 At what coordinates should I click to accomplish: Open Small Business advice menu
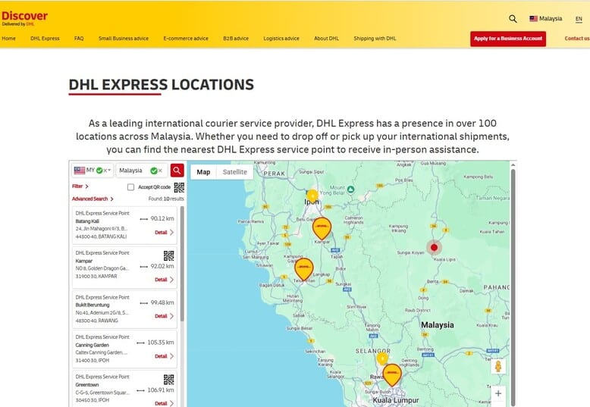tap(124, 39)
